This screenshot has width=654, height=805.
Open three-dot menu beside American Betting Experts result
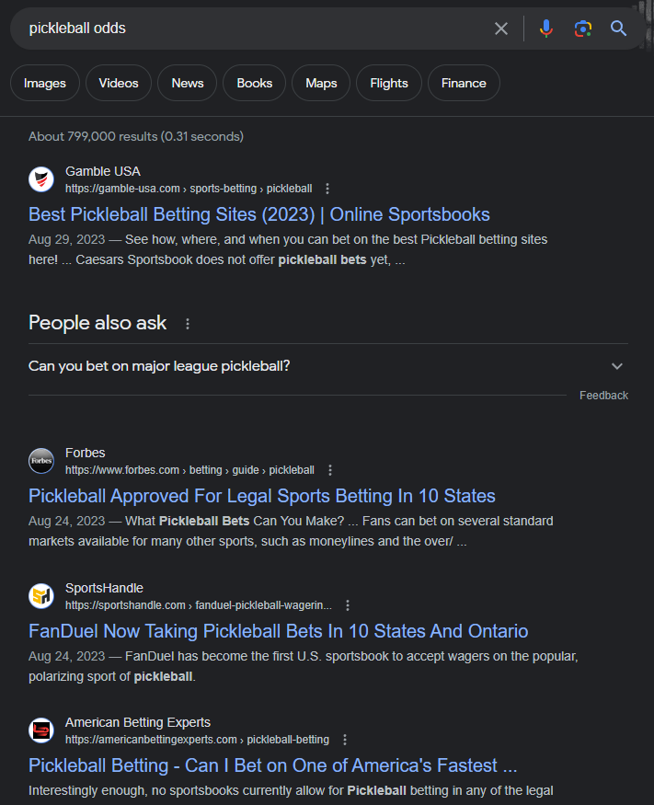click(345, 740)
